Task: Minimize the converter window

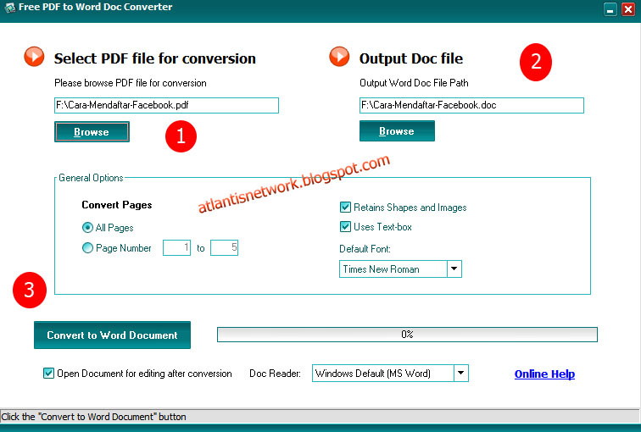Action: (x=610, y=9)
